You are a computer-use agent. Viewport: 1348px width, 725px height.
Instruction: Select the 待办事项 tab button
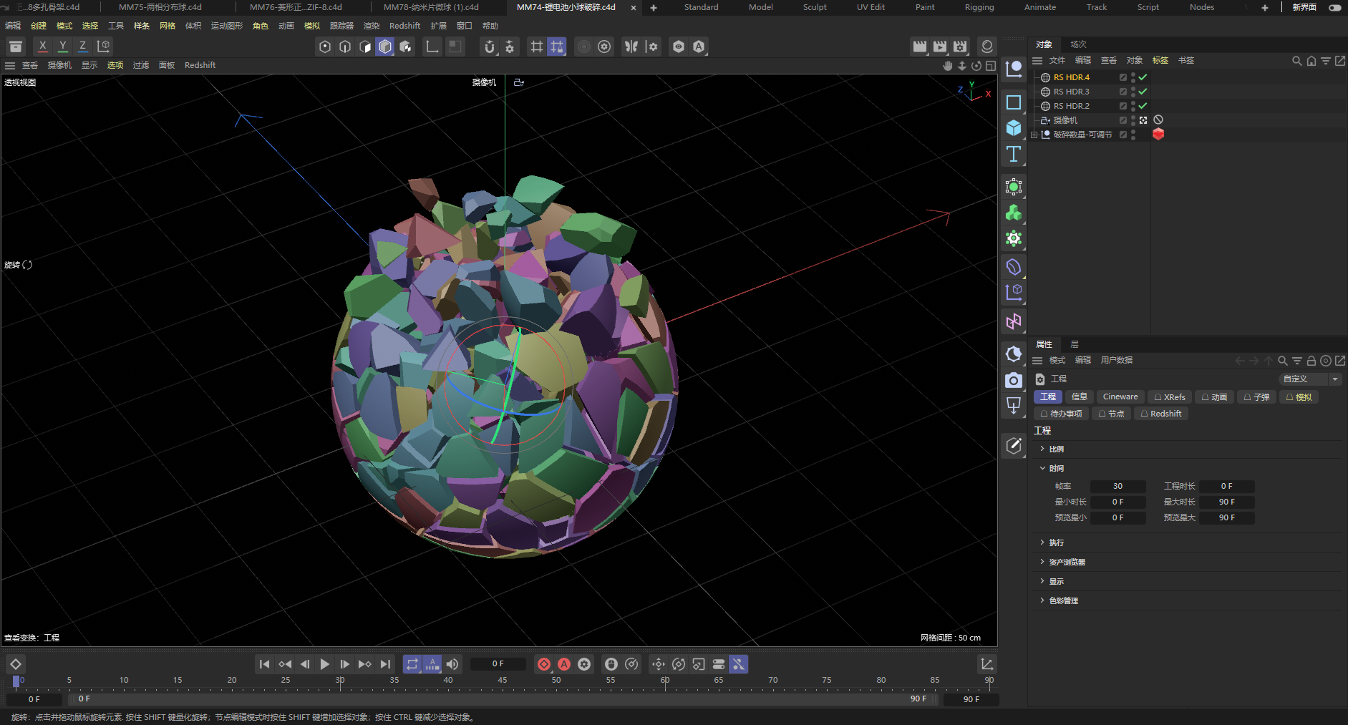(x=1061, y=414)
